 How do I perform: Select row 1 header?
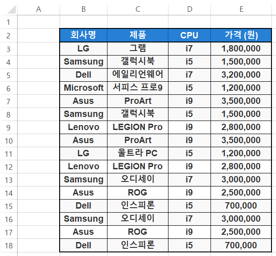[9, 22]
